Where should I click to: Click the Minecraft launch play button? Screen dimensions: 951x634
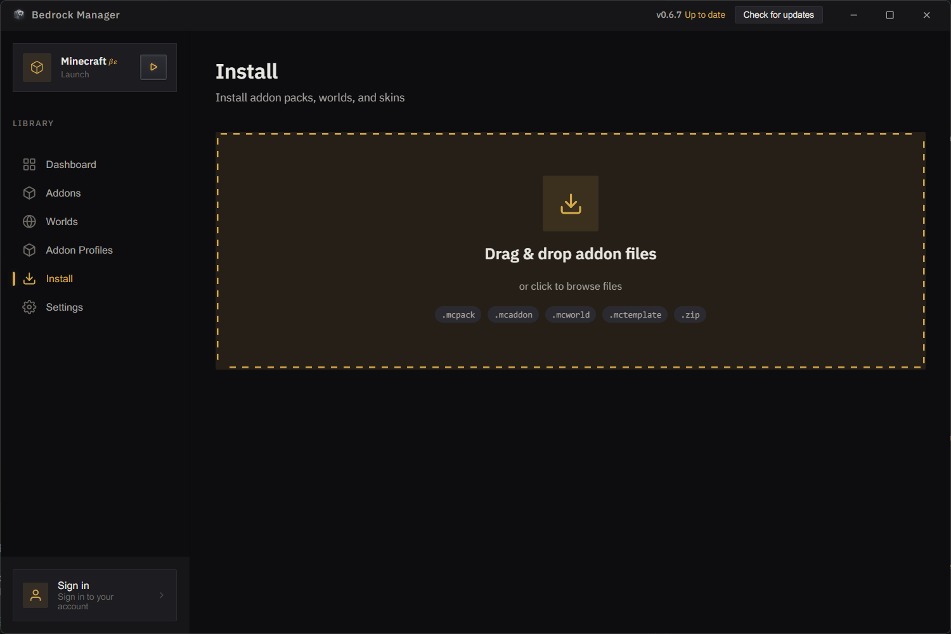pyautogui.click(x=153, y=67)
